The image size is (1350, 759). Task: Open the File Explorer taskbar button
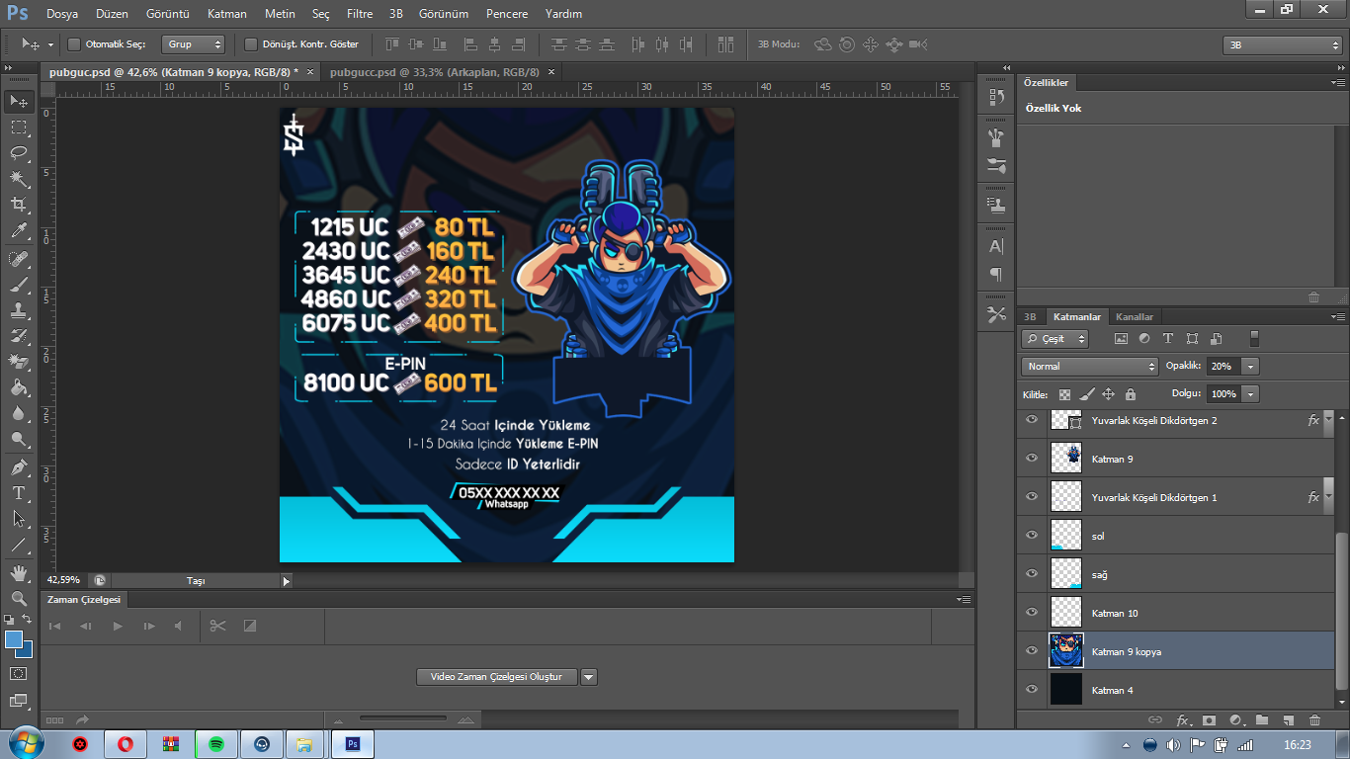point(304,744)
